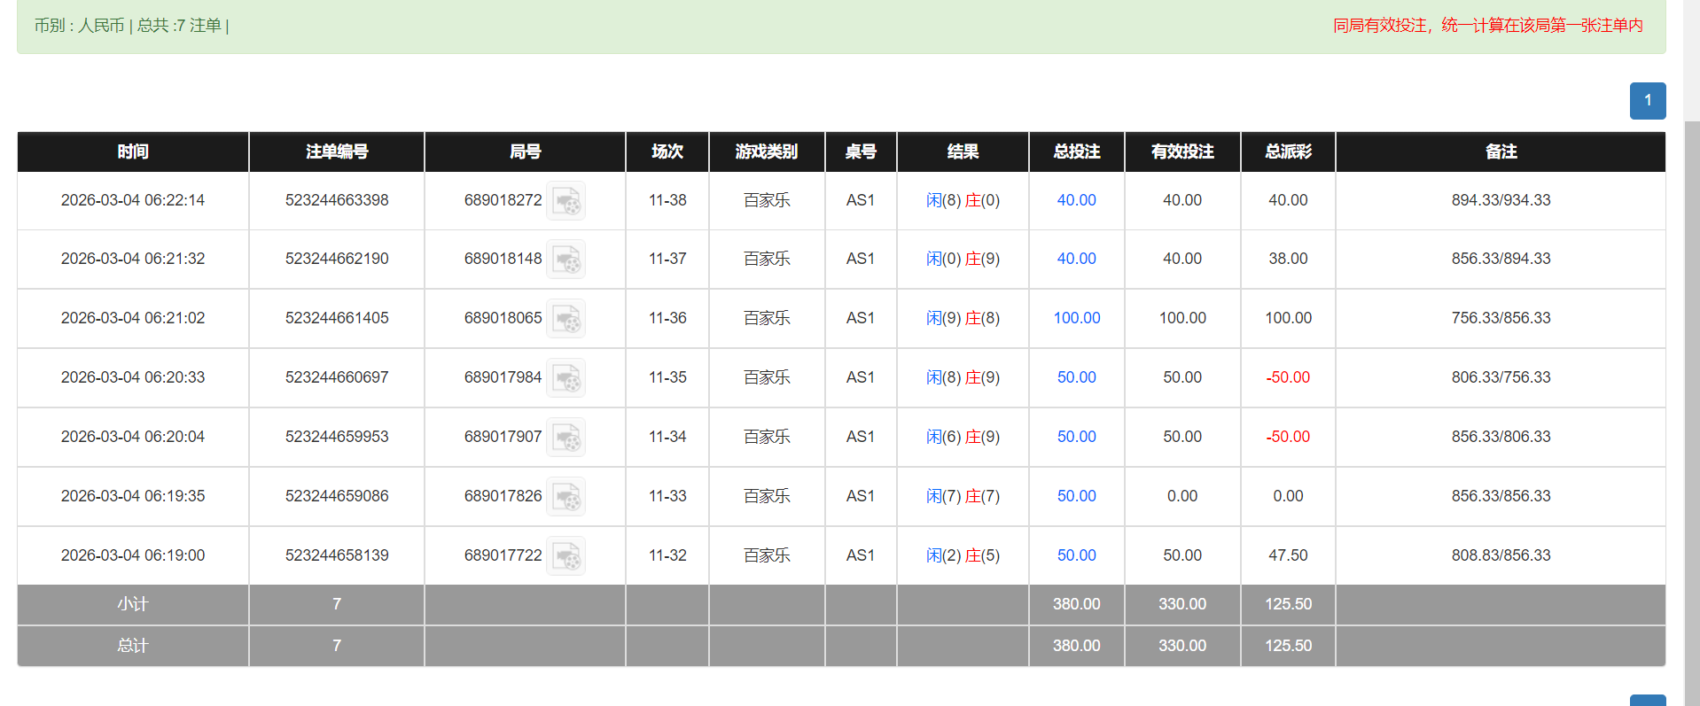Click session number 11-35
The image size is (1700, 706).
pyautogui.click(x=667, y=377)
